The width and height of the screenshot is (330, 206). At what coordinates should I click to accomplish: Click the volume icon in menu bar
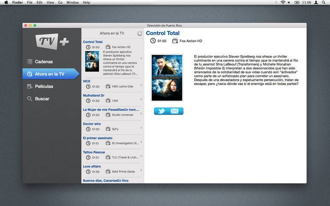tap(289, 2)
